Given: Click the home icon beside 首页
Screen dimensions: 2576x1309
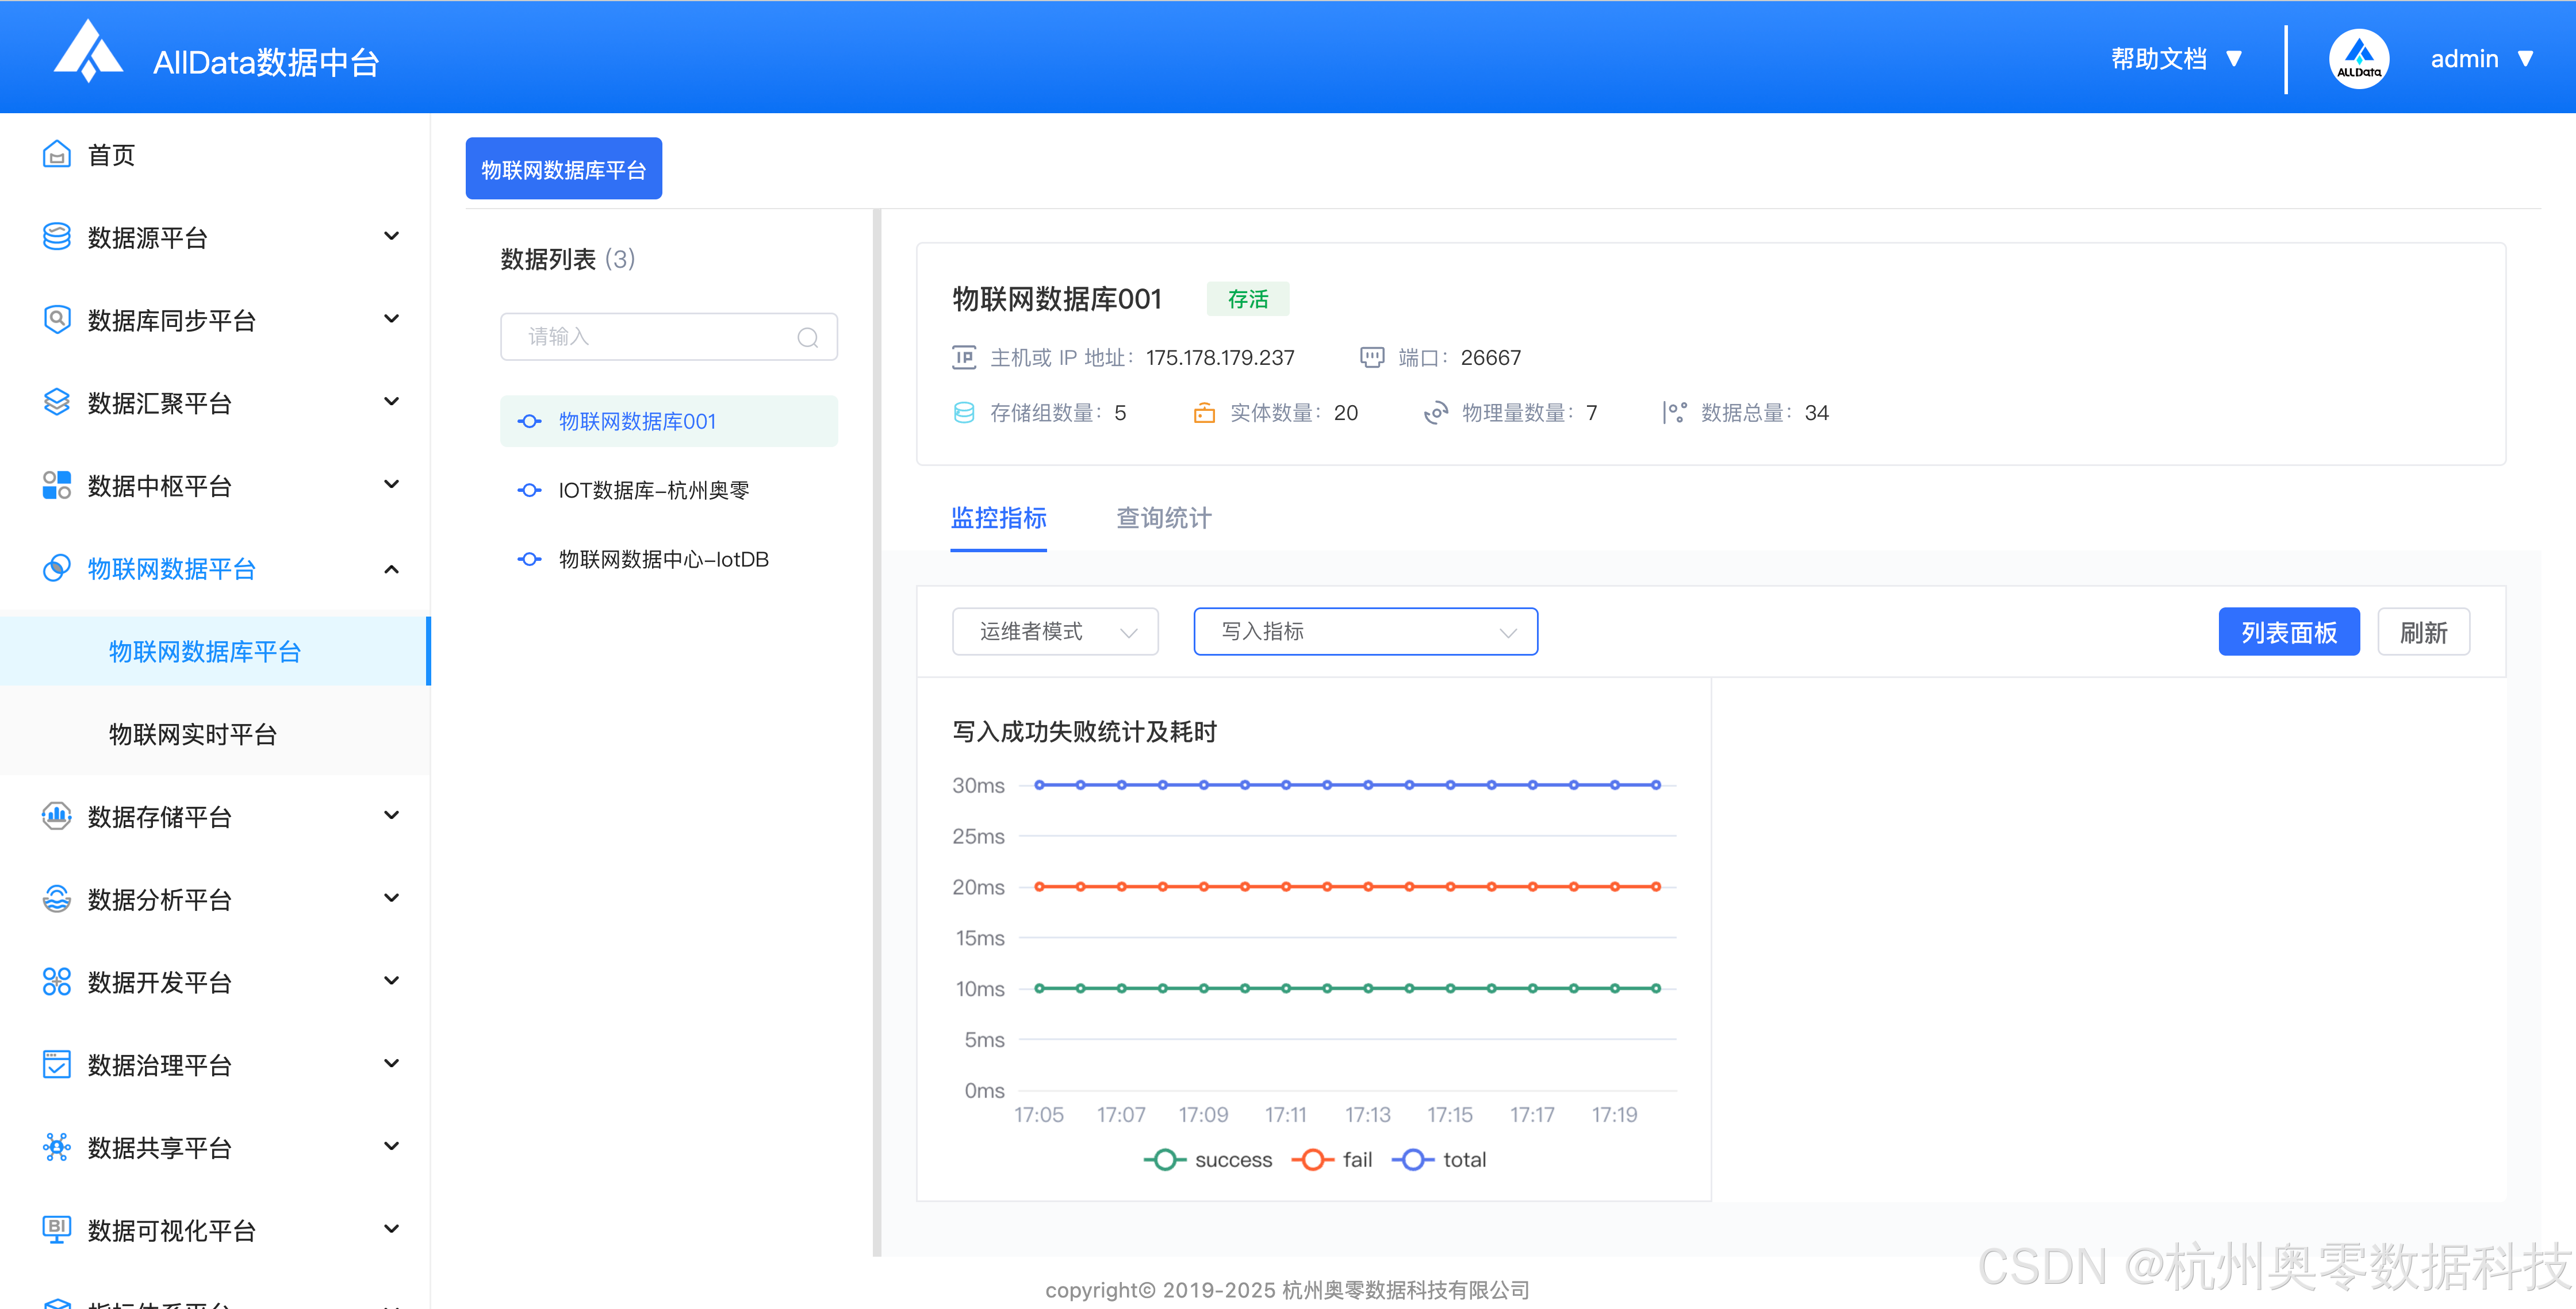Looking at the screenshot, I should click(56, 154).
